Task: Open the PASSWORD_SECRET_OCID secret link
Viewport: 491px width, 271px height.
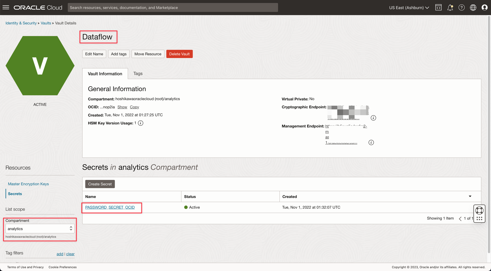Action: pos(110,207)
